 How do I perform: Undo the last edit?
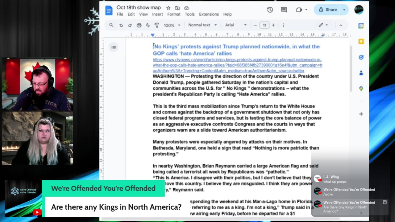[x=121, y=25]
